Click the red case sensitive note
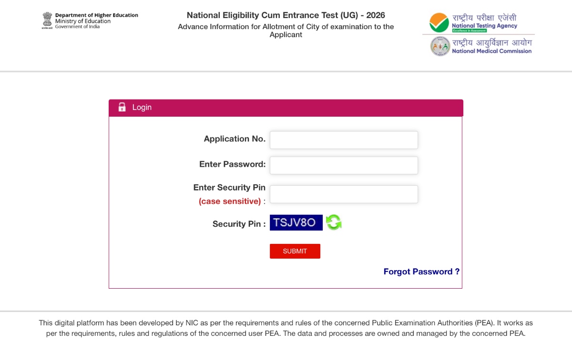Image resolution: width=572 pixels, height=343 pixels. click(230, 201)
